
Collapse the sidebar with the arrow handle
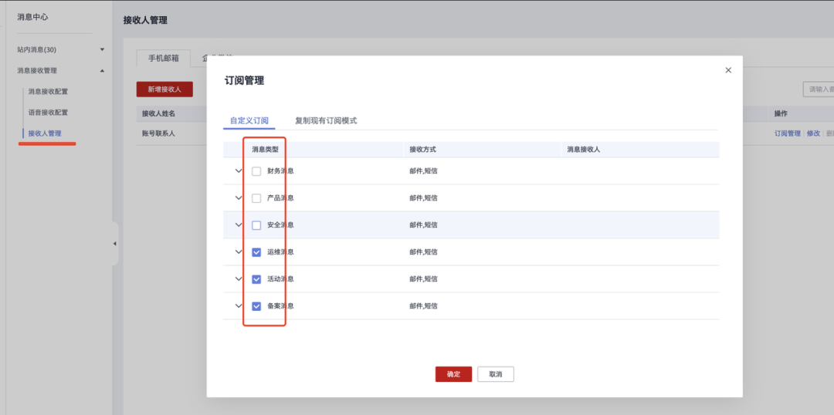pos(115,243)
